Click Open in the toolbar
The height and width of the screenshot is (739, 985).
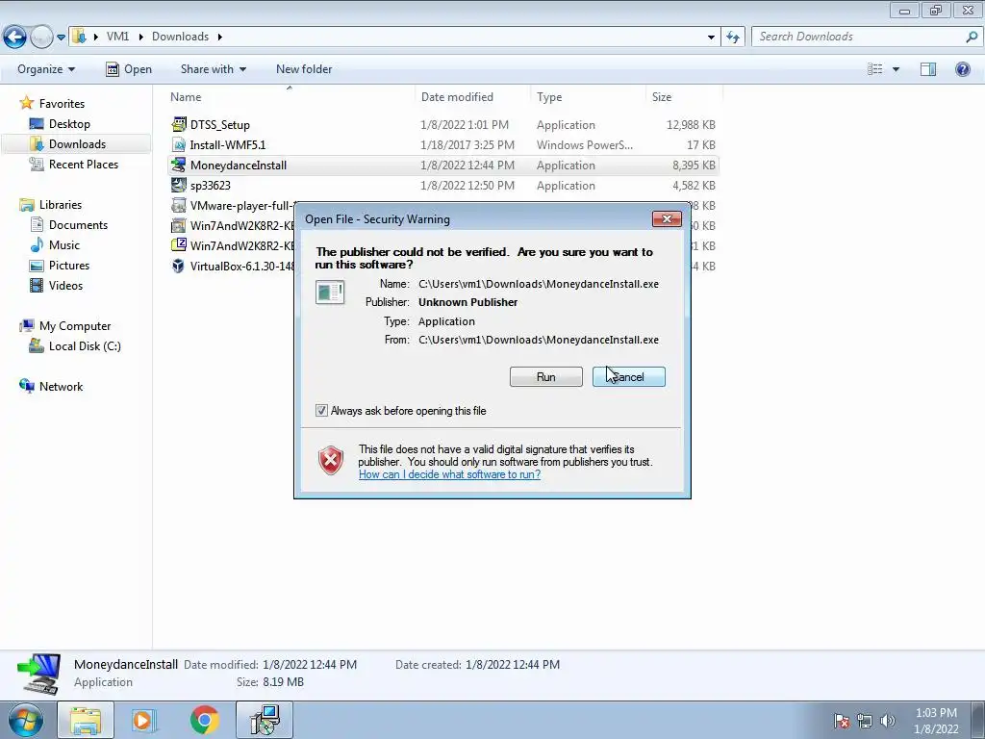129,69
